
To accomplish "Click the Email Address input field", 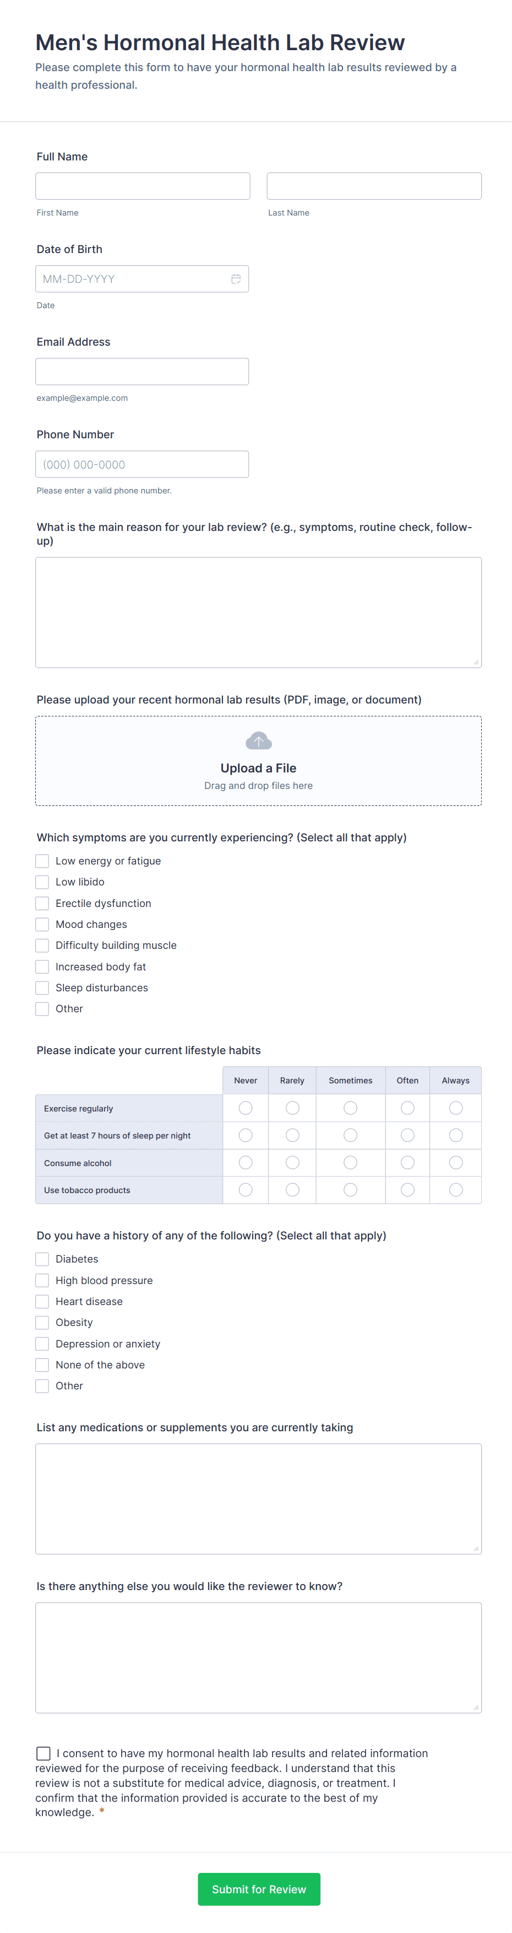I will click(141, 371).
